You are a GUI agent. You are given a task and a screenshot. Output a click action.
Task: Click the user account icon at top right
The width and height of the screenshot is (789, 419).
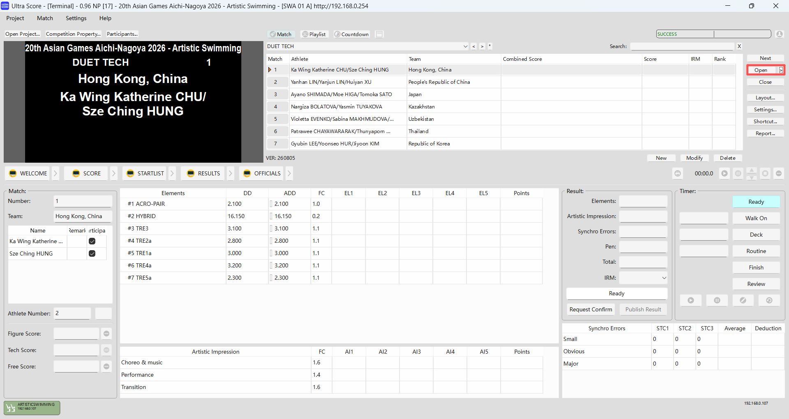pyautogui.click(x=780, y=34)
